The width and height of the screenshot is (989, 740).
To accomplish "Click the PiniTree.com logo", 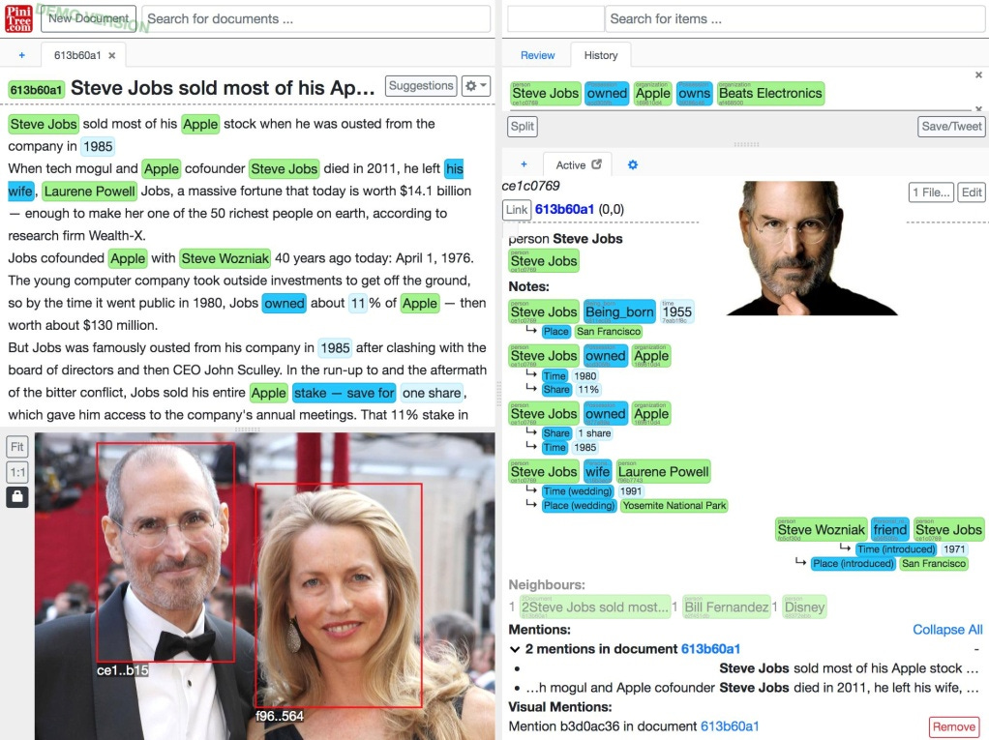I will [x=19, y=18].
